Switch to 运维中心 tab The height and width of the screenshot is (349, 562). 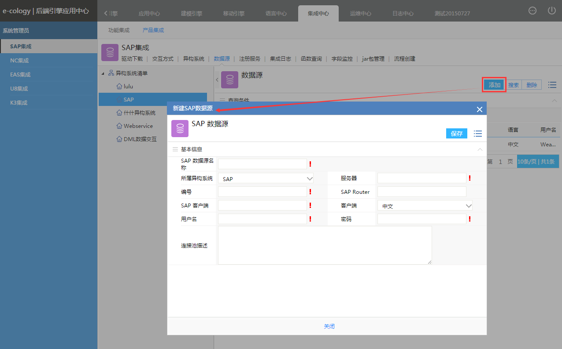[x=361, y=14]
